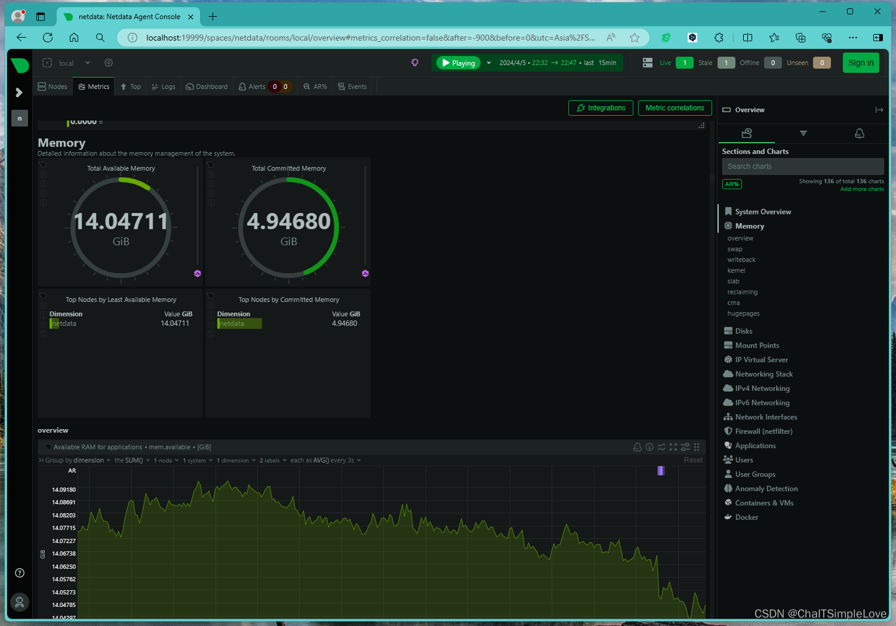This screenshot has height=626, width=896.
Task: Open the AVG() every 3s dropdown
Action: 325,460
